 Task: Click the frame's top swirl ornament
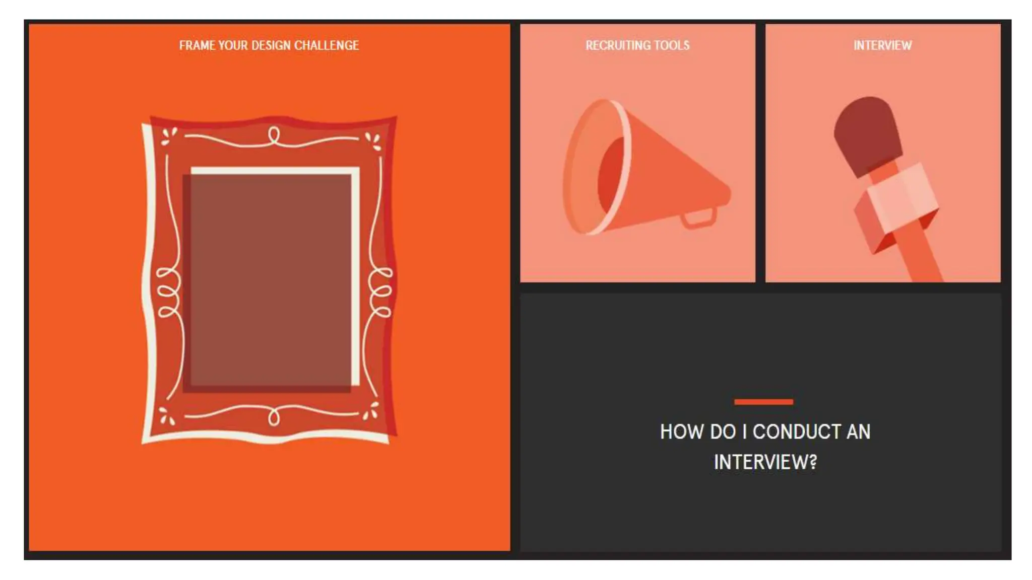pyautogui.click(x=273, y=137)
